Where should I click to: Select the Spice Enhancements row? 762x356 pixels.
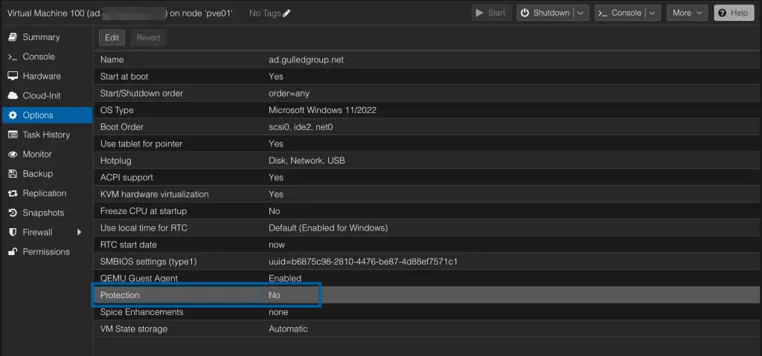[427, 312]
